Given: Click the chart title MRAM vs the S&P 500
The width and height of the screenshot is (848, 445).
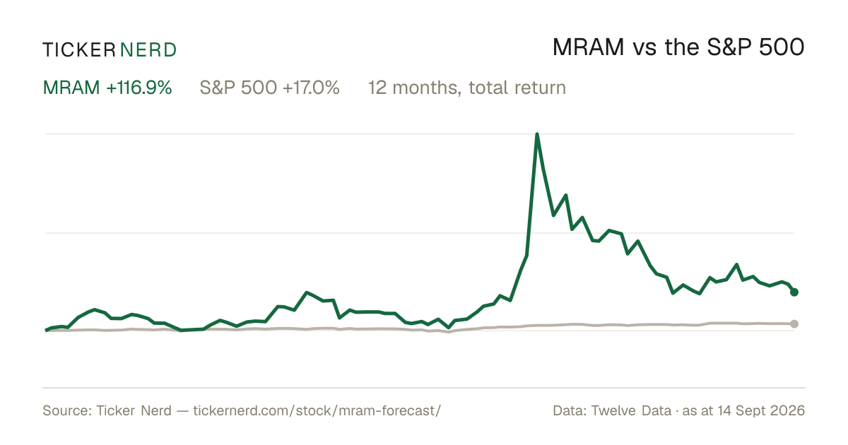Looking at the screenshot, I should [x=678, y=47].
